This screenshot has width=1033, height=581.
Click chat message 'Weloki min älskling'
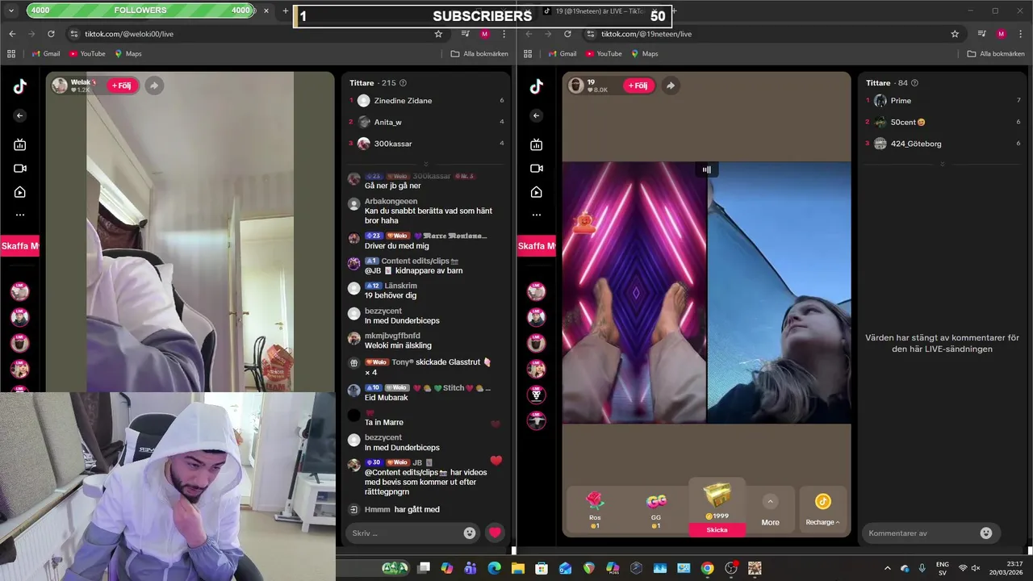click(398, 345)
